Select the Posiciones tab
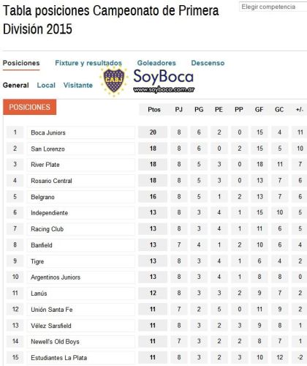Image resolution: width=307 pixels, height=366 pixels. pos(21,63)
